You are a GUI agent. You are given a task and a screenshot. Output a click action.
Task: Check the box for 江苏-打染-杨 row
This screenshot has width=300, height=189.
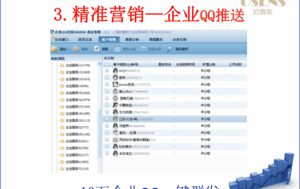(x=107, y=119)
